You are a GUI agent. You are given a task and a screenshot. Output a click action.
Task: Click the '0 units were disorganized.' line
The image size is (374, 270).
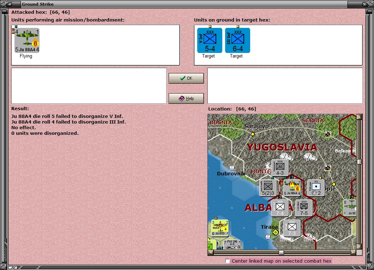pyautogui.click(x=45, y=133)
